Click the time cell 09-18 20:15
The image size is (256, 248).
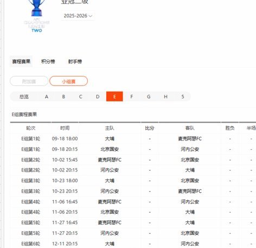tap(65, 149)
